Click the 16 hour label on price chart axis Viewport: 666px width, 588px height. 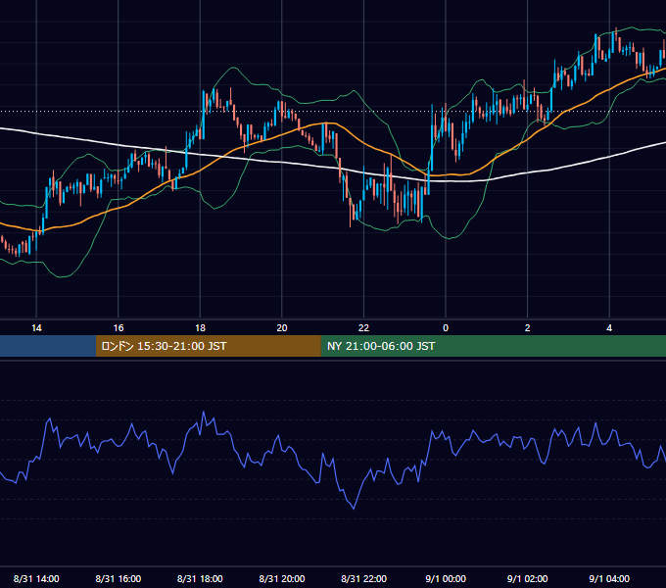coord(119,328)
